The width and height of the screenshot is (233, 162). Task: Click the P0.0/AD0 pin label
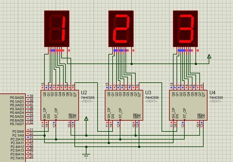click(x=17, y=98)
